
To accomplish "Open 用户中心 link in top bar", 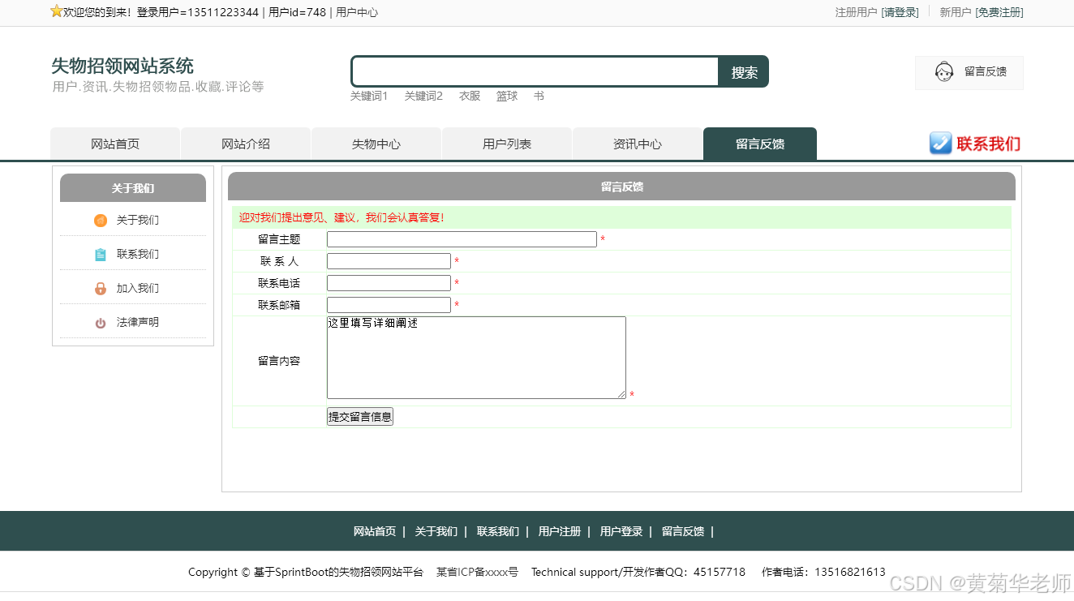I will 357,12.
